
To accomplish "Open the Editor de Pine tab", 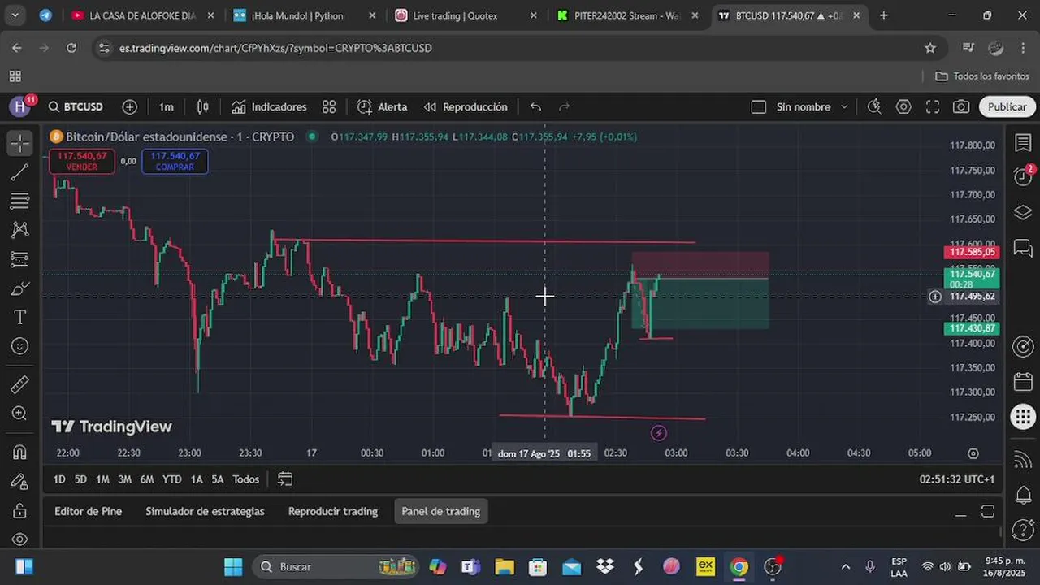I will (88, 511).
